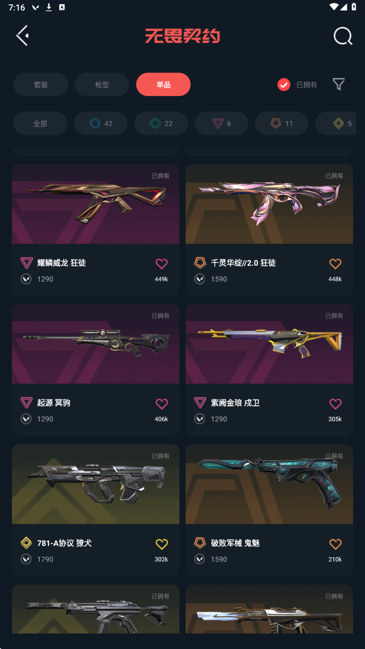Tap heart icon for 破败军械 鬼魅

click(x=335, y=544)
